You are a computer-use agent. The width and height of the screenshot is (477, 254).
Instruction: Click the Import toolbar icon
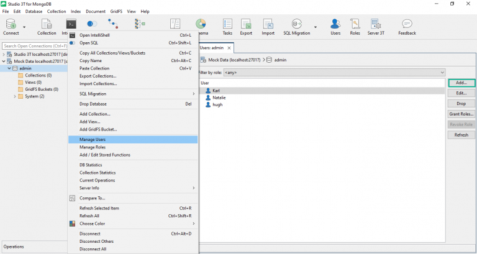(268, 25)
